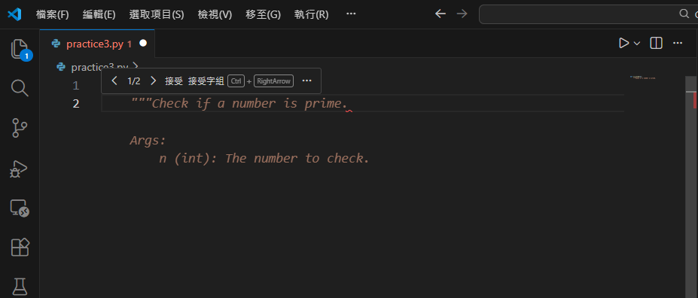Click the code minimap preview
Screen dimensions: 698x298
point(643,78)
